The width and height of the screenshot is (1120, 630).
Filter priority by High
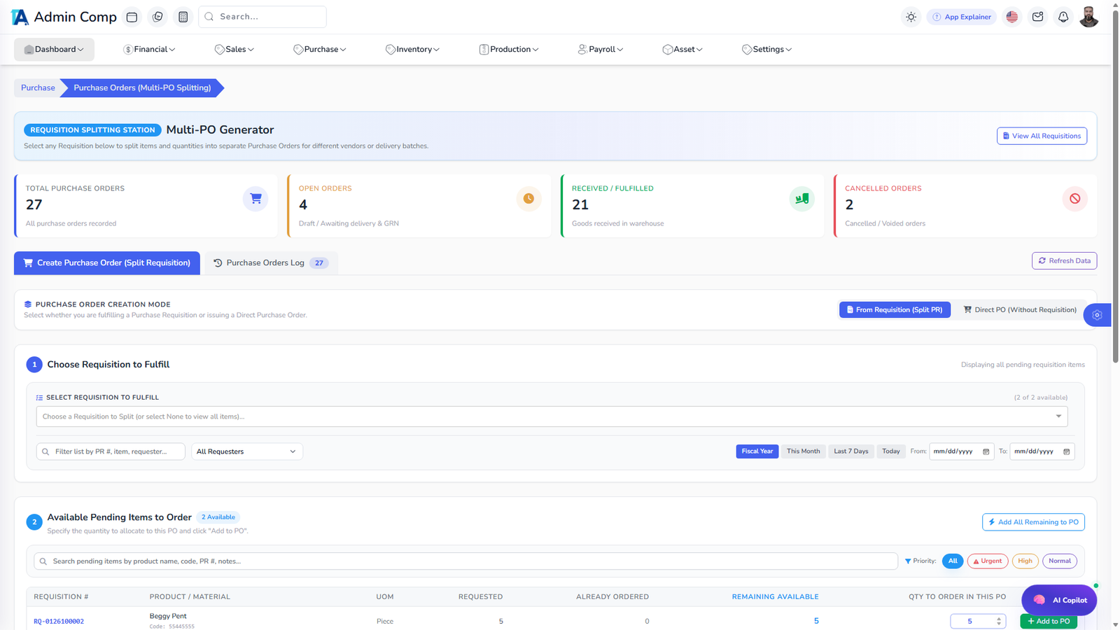(1025, 561)
